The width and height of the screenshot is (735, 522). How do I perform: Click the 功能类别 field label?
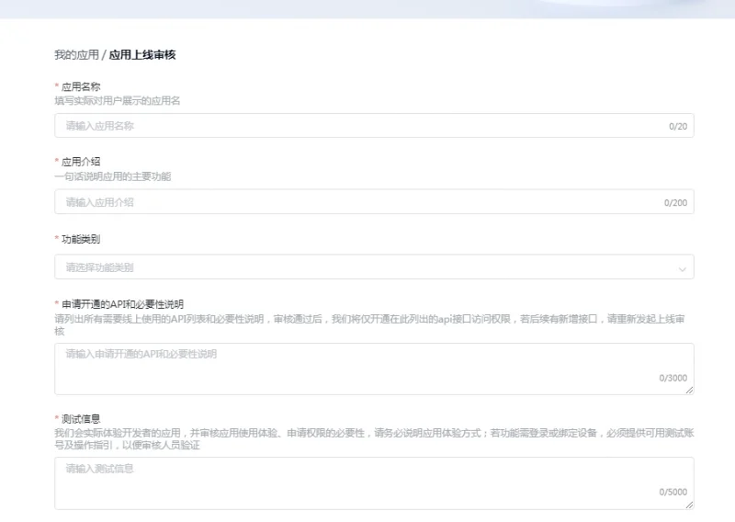click(81, 239)
